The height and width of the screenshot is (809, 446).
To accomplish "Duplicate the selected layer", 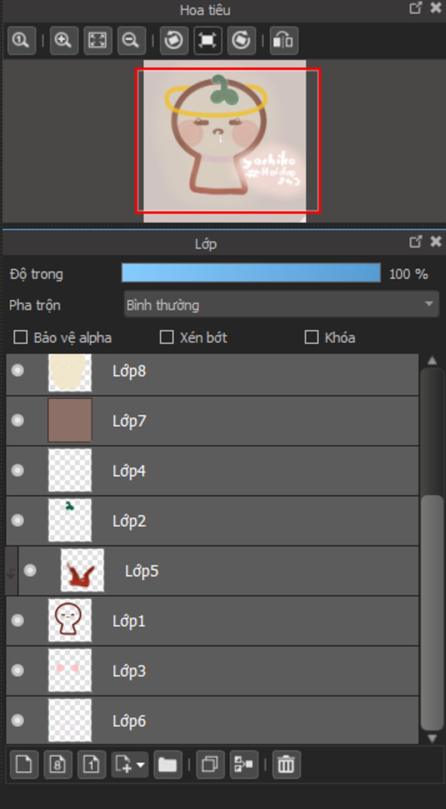I will click(210, 764).
